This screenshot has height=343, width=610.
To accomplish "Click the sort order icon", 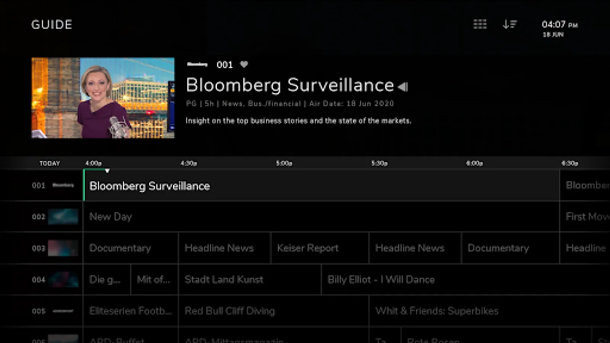I will click(x=510, y=24).
